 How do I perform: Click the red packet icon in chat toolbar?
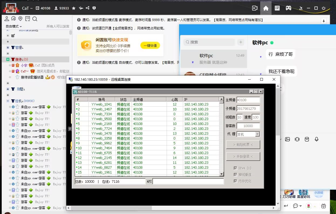[307, 139]
